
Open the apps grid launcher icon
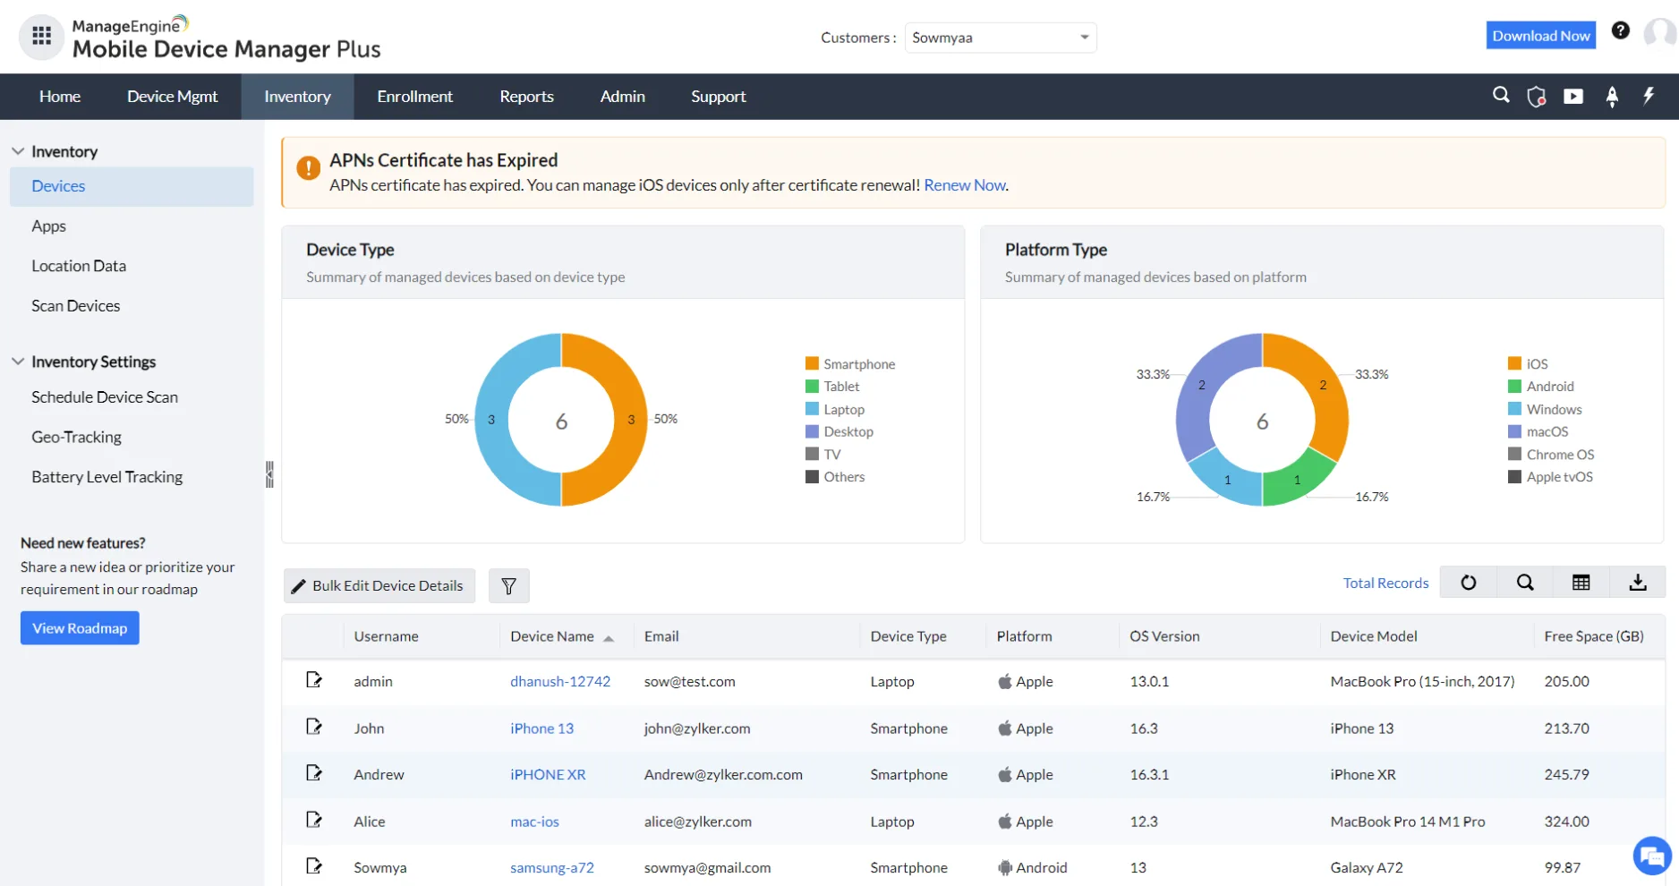coord(41,37)
